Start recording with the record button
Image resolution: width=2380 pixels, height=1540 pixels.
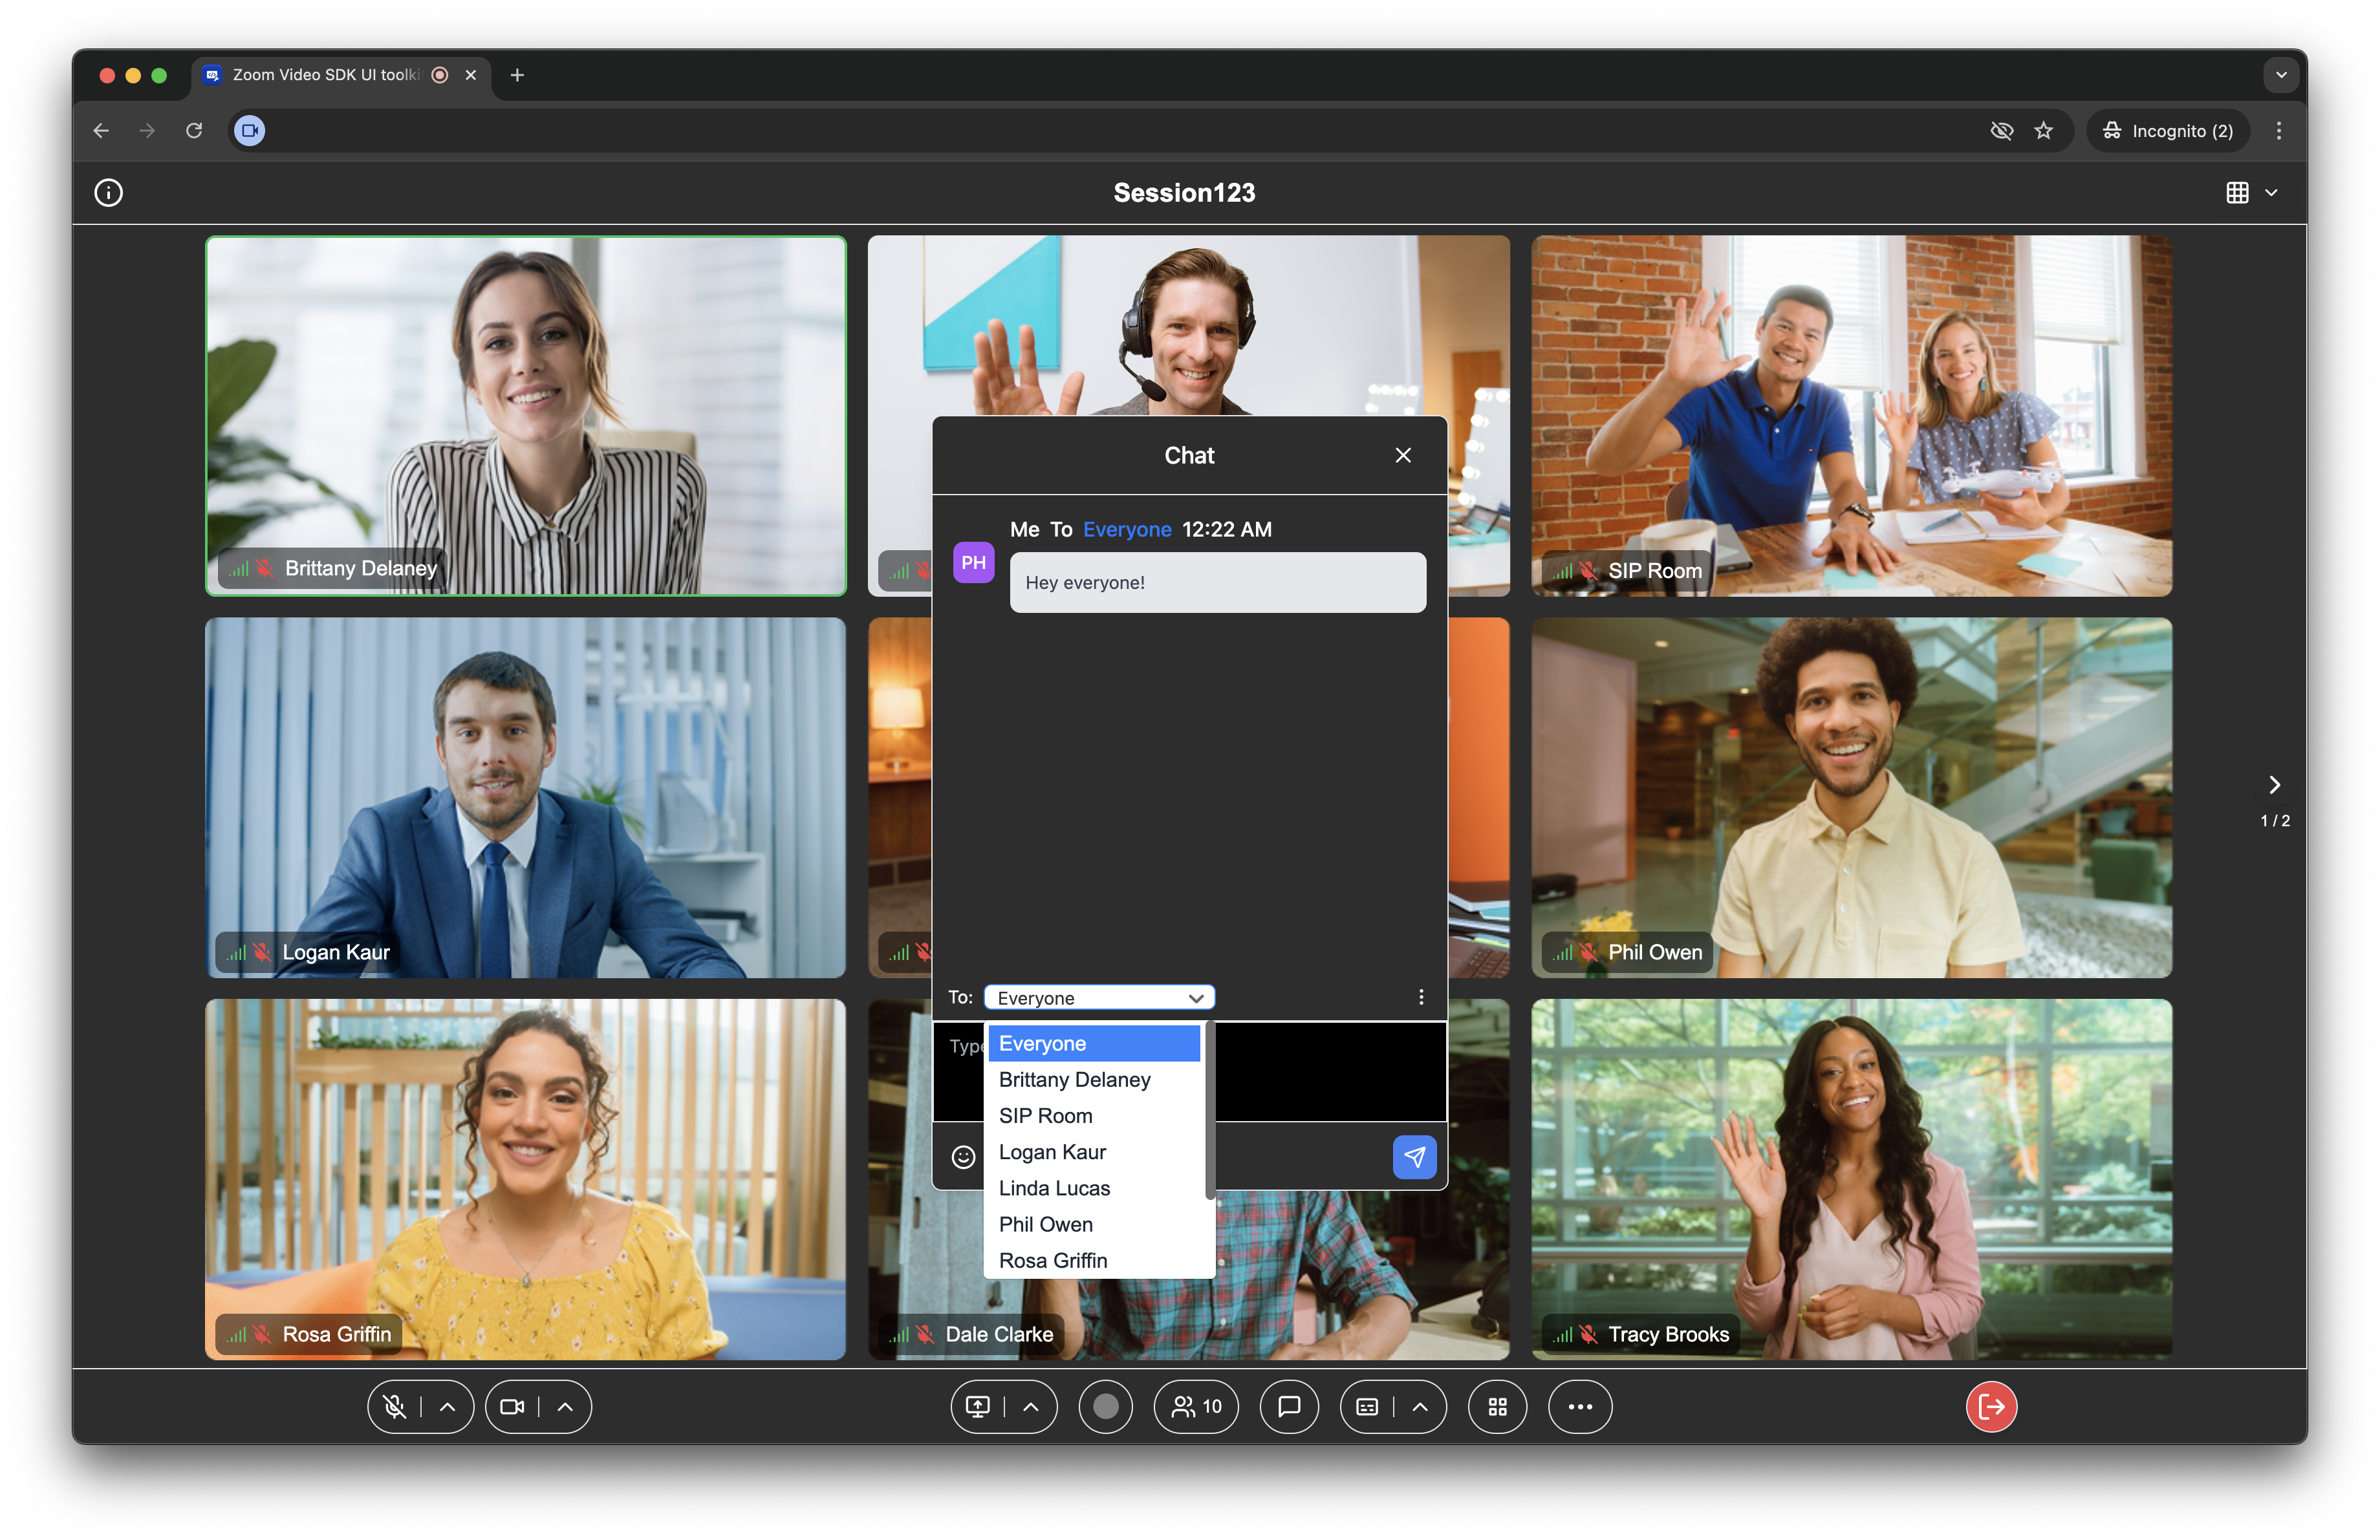point(1105,1406)
